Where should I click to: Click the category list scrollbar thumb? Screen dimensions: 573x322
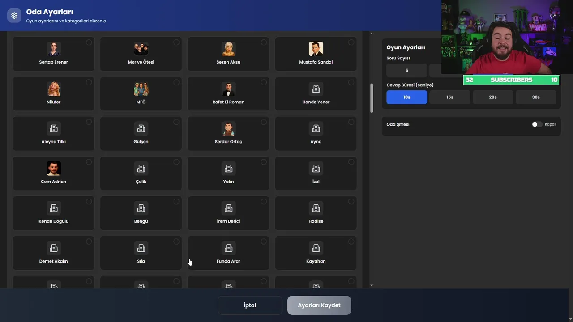pyautogui.click(x=372, y=98)
